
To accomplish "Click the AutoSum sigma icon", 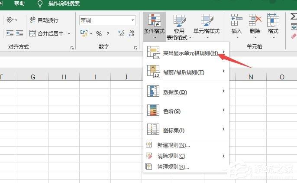I will [x=294, y=16].
